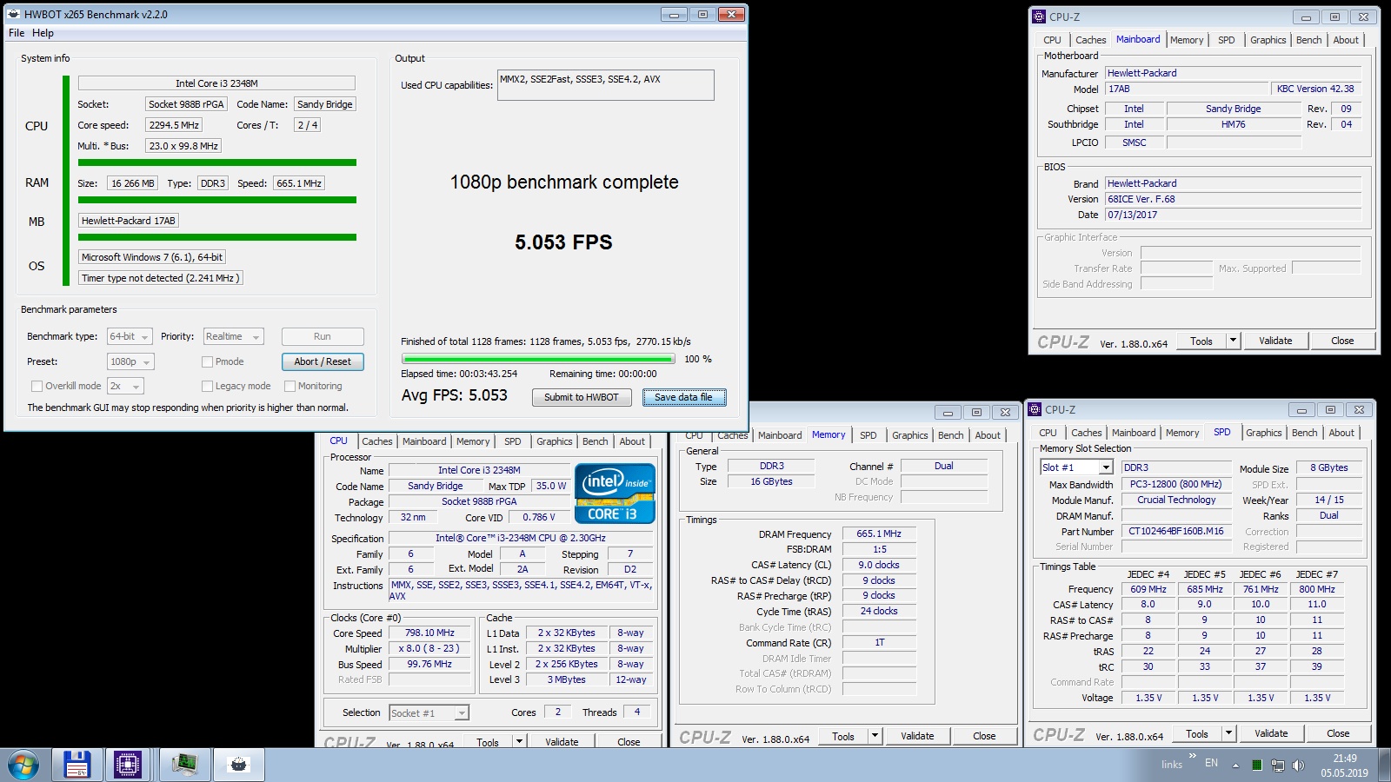
Task: Click the greyed Run button
Action: [323, 336]
